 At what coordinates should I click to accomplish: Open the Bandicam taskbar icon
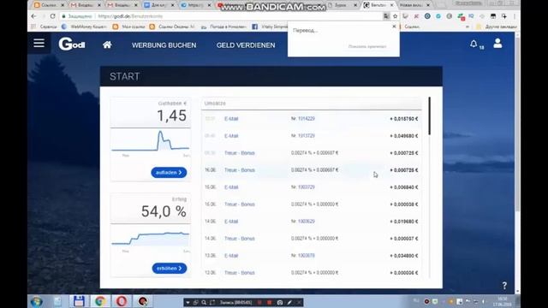(x=143, y=301)
